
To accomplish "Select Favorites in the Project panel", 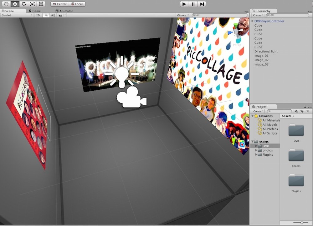I will pyautogui.click(x=265, y=116).
